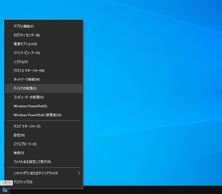
Task: Start Windows PowerShell(I)
Action: coord(44,106)
